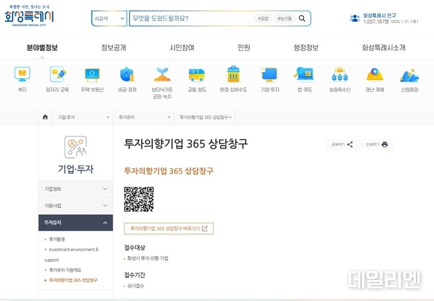Open the 재난·재해 helmet icon
434x301 pixels.
(x=375, y=74)
